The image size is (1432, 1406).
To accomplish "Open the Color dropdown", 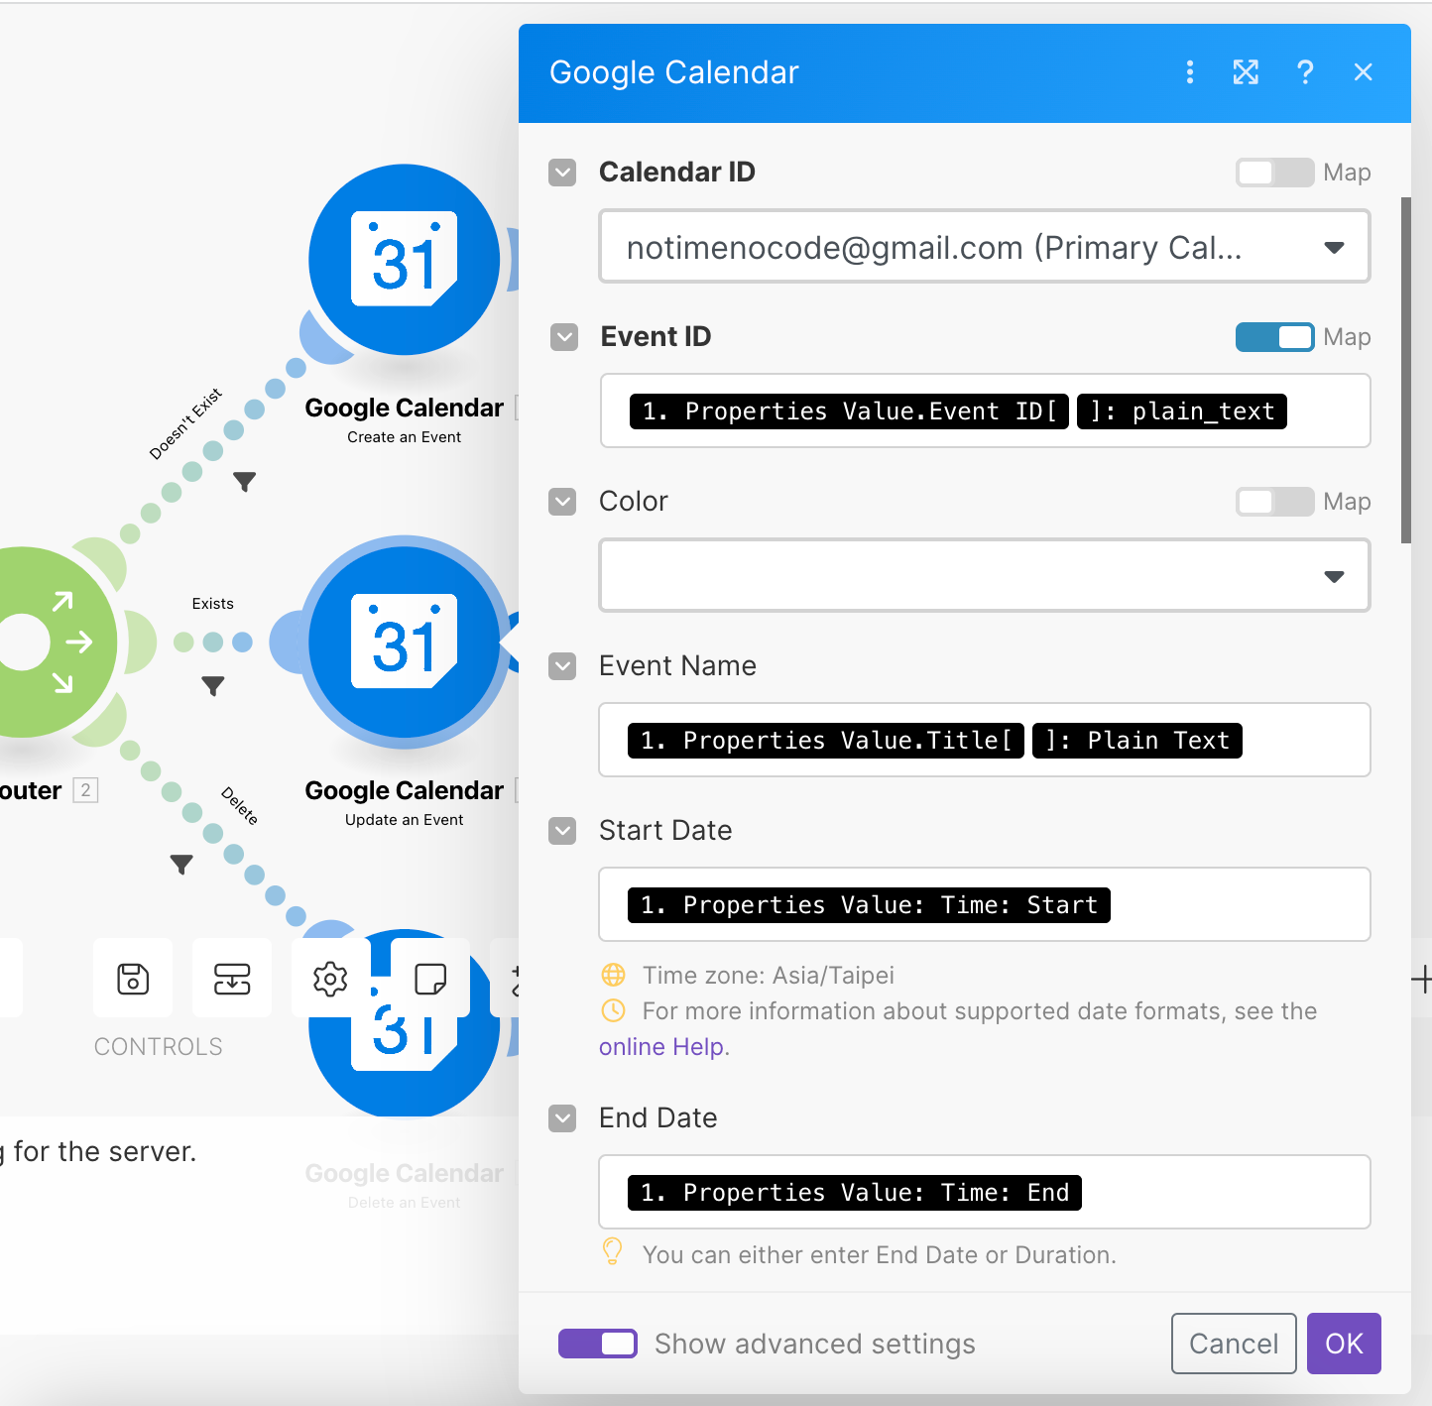I will pos(1333,575).
